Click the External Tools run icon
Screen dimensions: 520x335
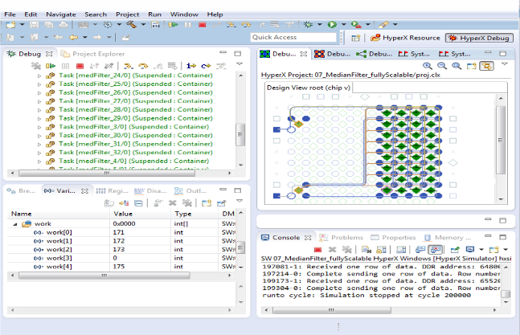356,25
